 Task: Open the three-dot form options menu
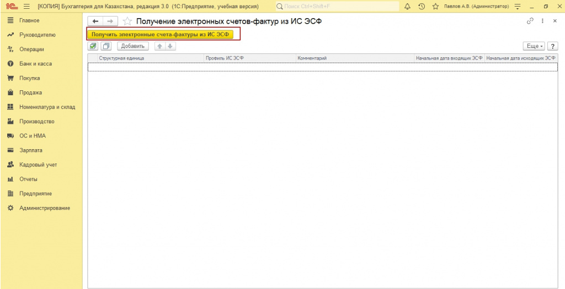(543, 21)
